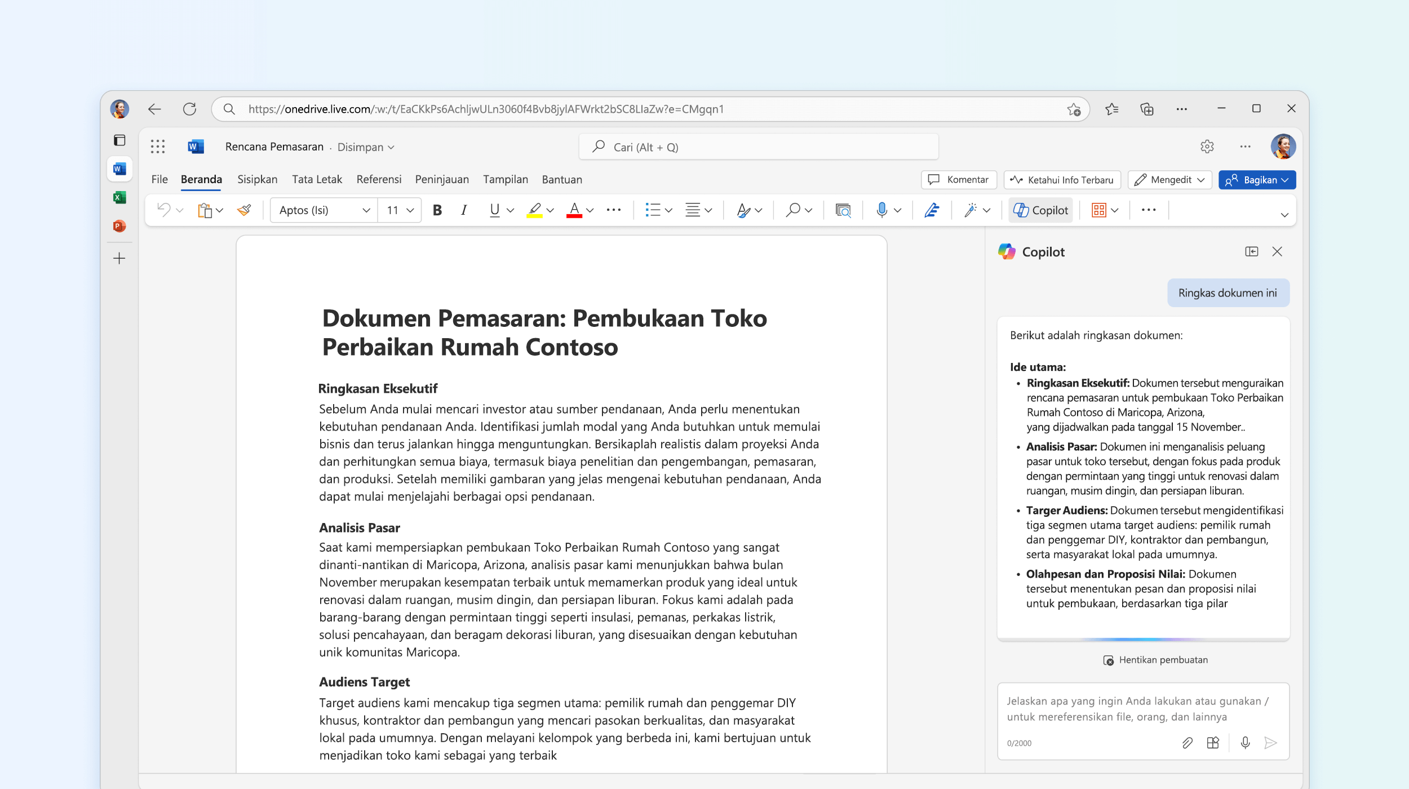
Task: Open Word from the browser sidebar
Action: (119, 169)
